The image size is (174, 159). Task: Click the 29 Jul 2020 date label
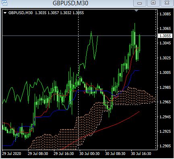tap(12, 154)
